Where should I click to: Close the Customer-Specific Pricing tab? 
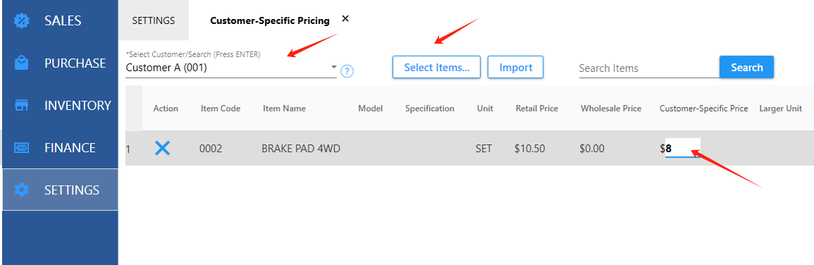coord(345,19)
